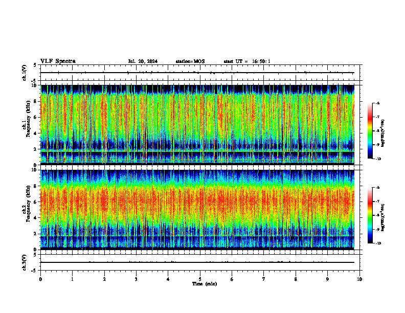
Task: Click the time axis tick label "6"
Action: pos(232,279)
